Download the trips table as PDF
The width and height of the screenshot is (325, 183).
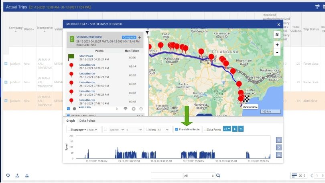[27, 176]
